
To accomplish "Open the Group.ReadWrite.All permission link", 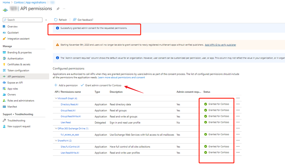I will pyautogui.click(x=71, y=117).
